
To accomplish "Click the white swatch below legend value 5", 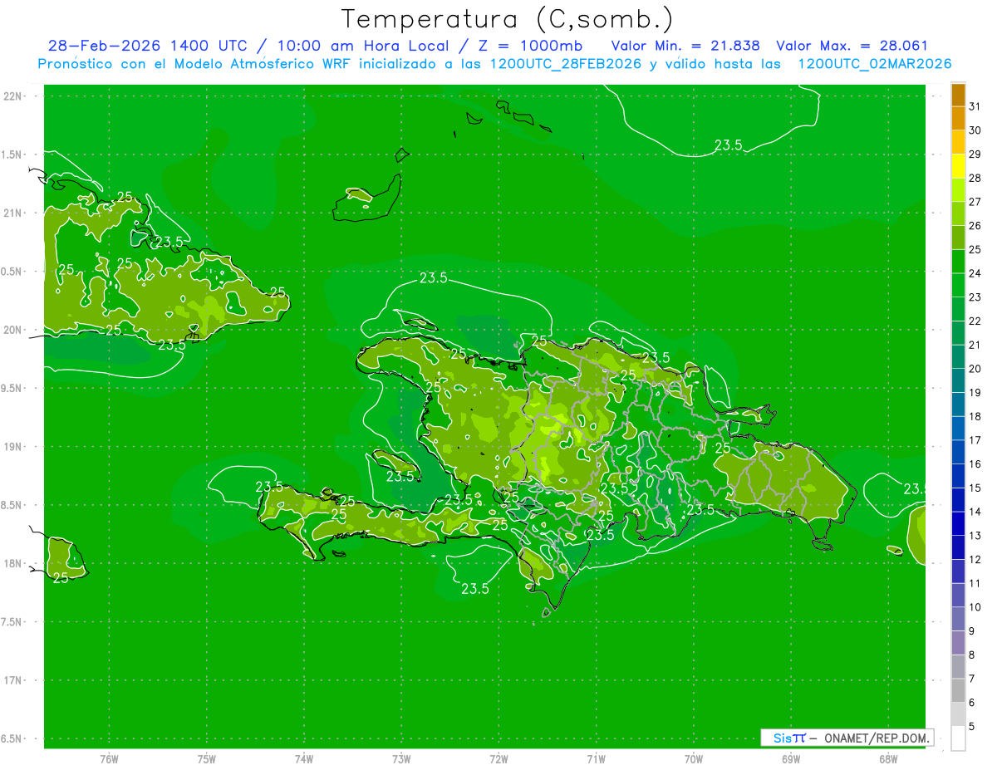I will 958,738.
